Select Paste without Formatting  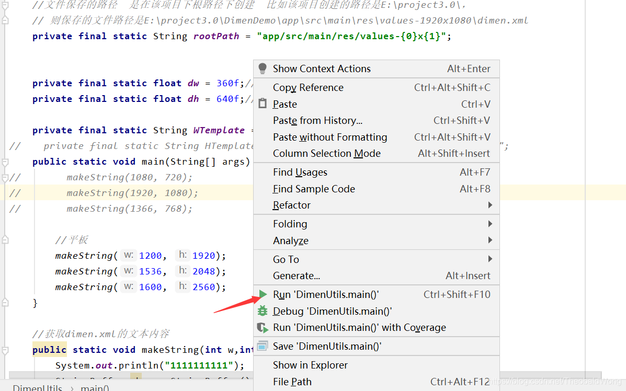coord(377,137)
